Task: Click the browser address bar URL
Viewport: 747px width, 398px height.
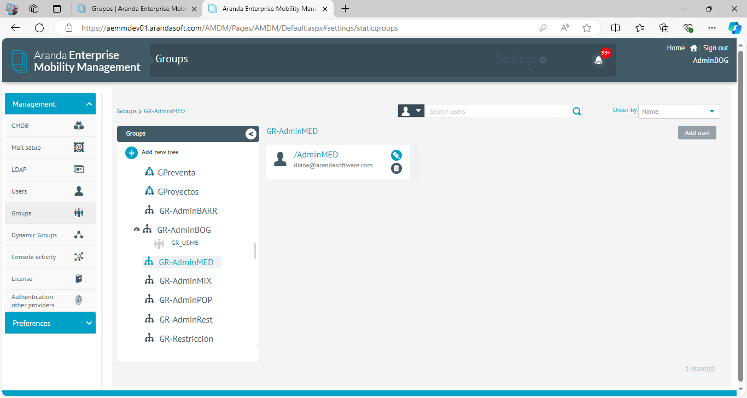Action: [240, 28]
